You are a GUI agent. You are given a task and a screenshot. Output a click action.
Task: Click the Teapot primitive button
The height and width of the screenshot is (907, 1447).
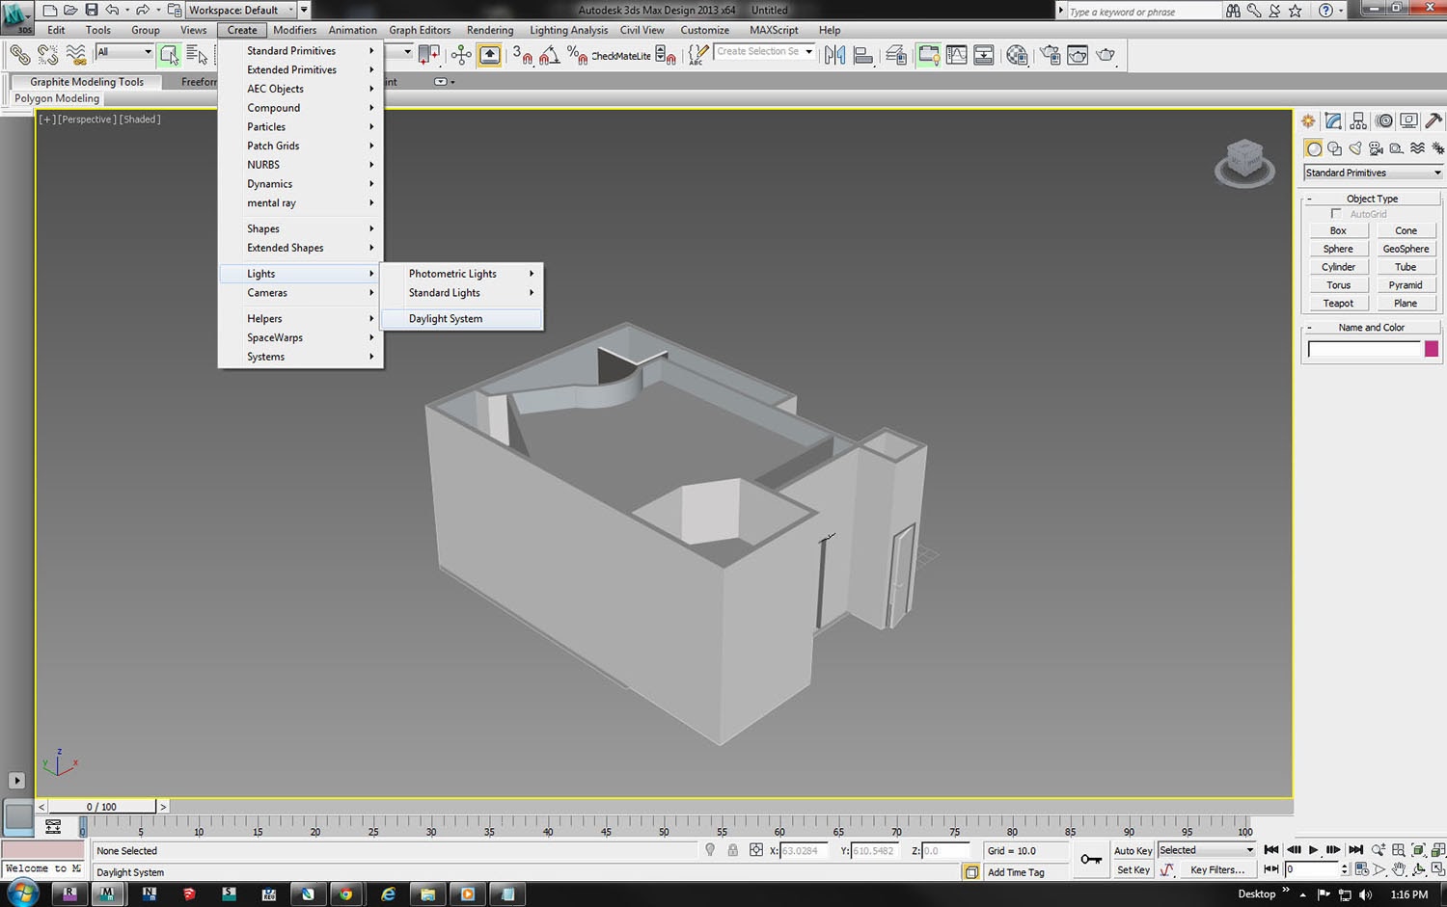[1338, 304]
